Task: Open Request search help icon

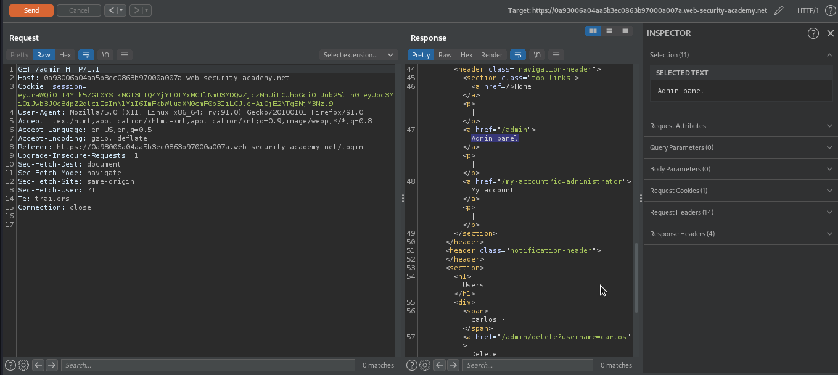Action: pos(10,365)
